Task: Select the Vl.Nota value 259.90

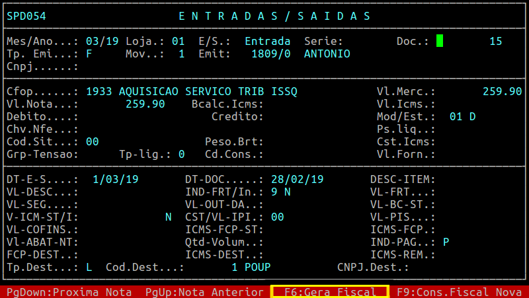Action: (x=145, y=104)
